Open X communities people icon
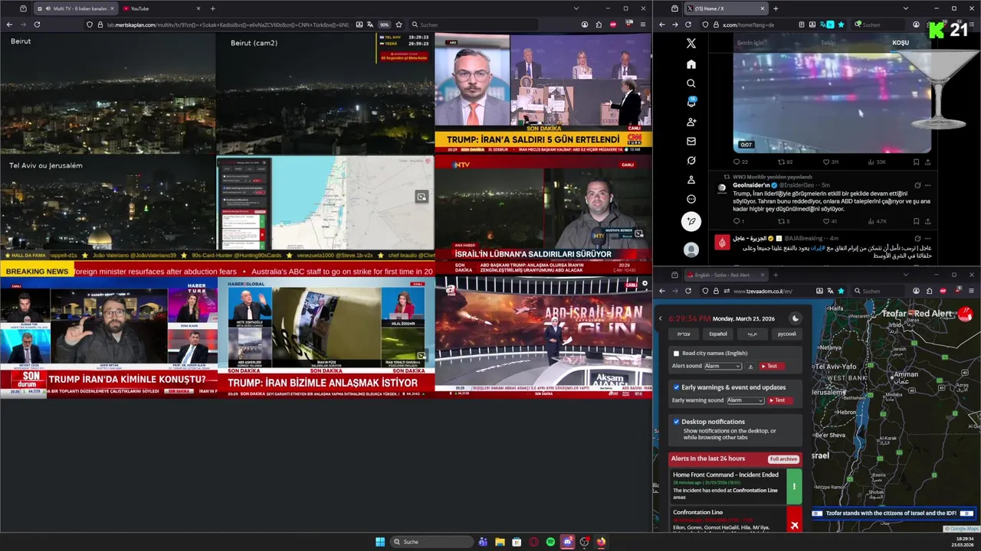This screenshot has width=981, height=551. pos(691,122)
